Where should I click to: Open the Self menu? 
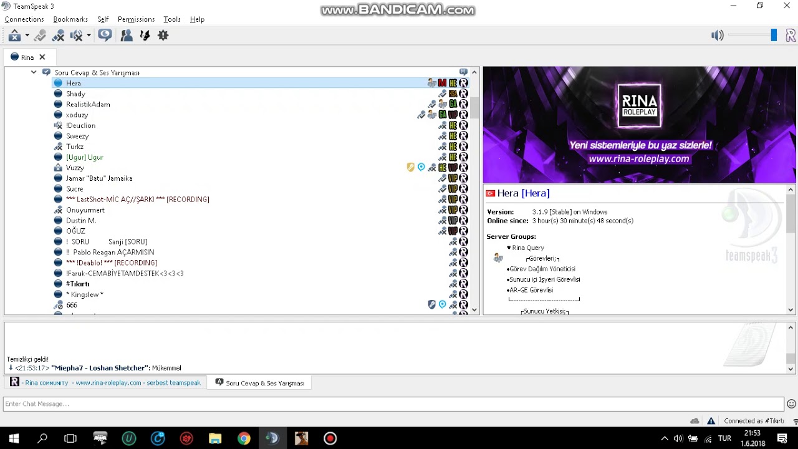pos(103,19)
